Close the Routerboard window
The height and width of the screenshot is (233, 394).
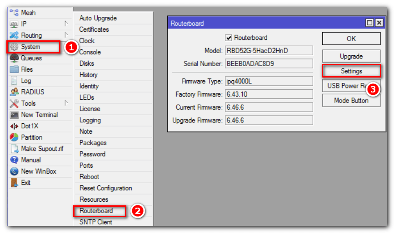(379, 23)
